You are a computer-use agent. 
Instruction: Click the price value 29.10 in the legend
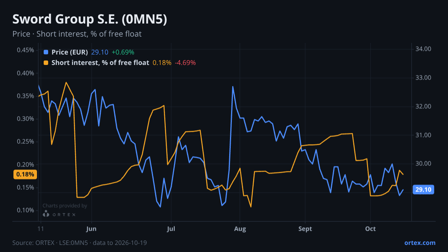(x=100, y=52)
